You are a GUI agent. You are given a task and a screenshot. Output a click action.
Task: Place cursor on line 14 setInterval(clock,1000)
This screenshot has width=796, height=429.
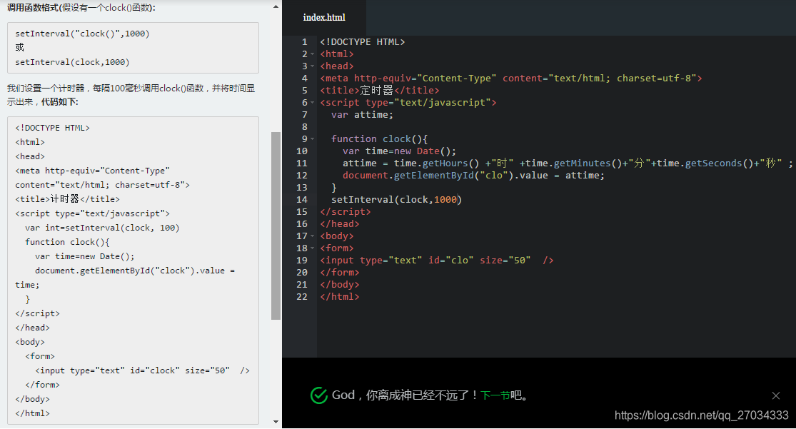[396, 200]
